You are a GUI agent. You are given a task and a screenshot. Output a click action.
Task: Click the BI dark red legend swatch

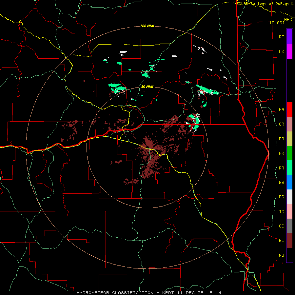click(x=289, y=241)
